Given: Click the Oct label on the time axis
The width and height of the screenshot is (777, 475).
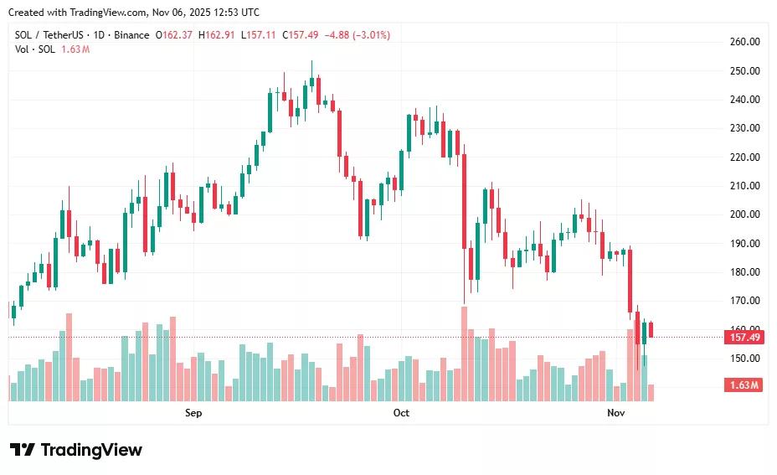Looking at the screenshot, I should 401,413.
